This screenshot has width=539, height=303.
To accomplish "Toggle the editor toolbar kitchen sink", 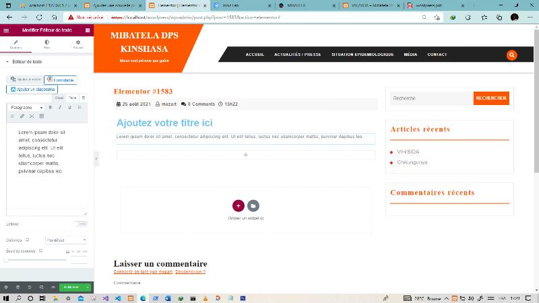I will (x=42, y=116).
